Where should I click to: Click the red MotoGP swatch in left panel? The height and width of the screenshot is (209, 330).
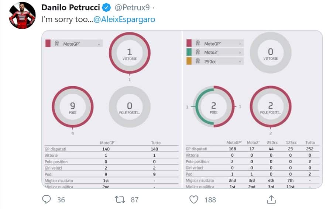coord(48,43)
